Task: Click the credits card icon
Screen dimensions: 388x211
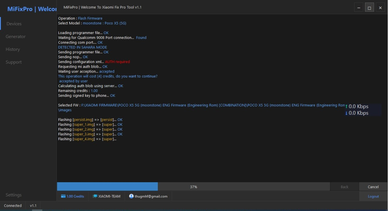Action: [x=63, y=196]
